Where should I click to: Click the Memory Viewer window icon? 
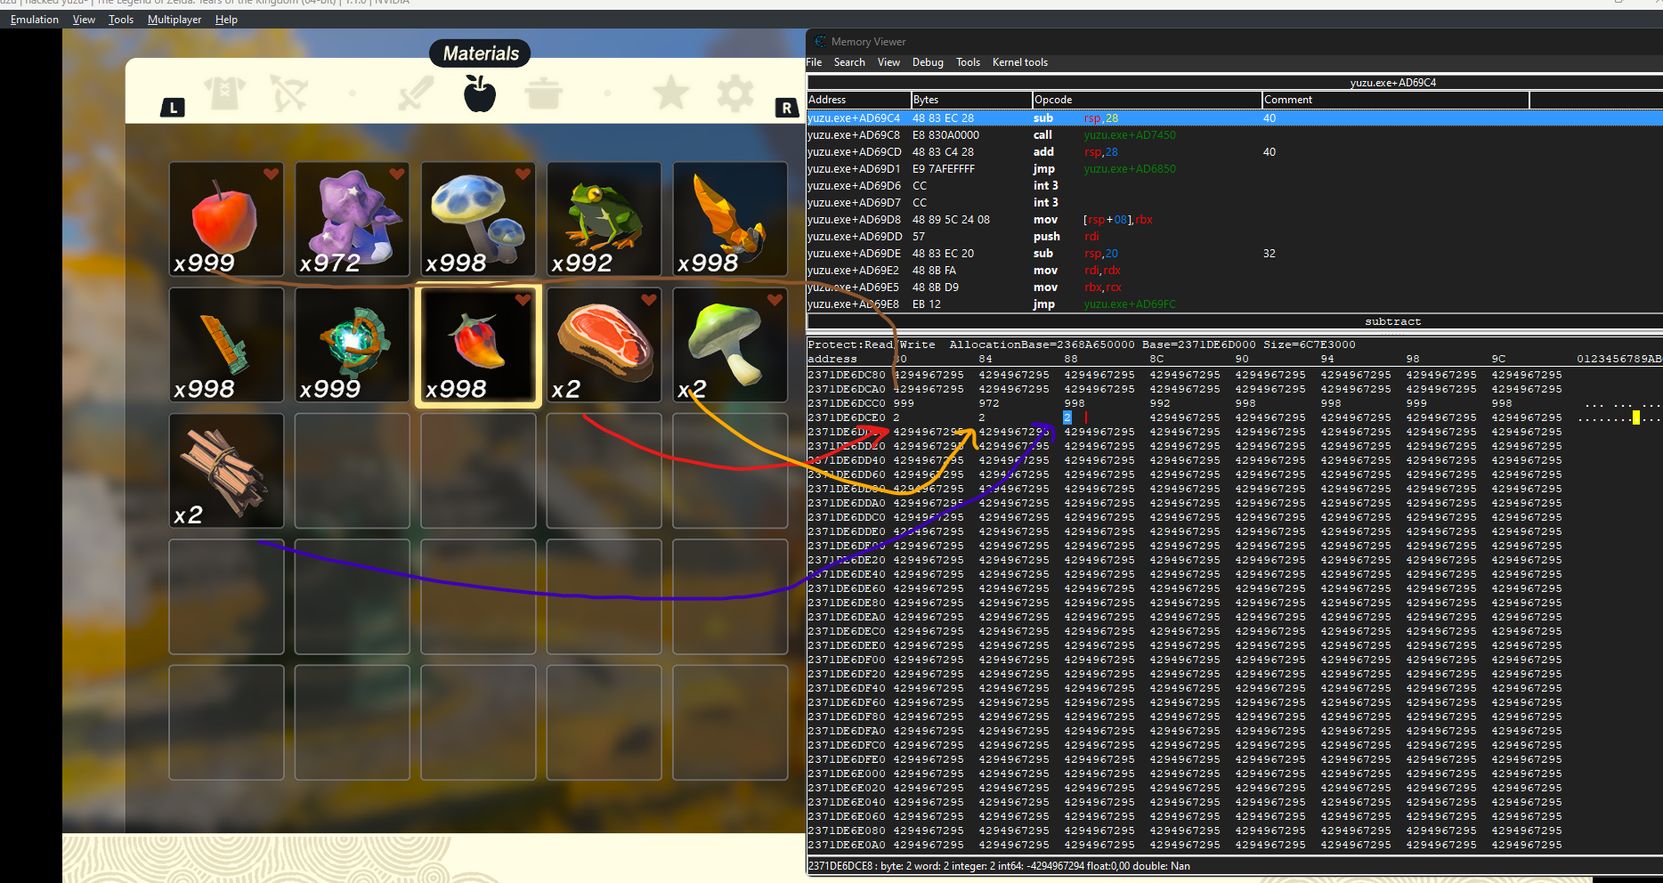click(820, 41)
